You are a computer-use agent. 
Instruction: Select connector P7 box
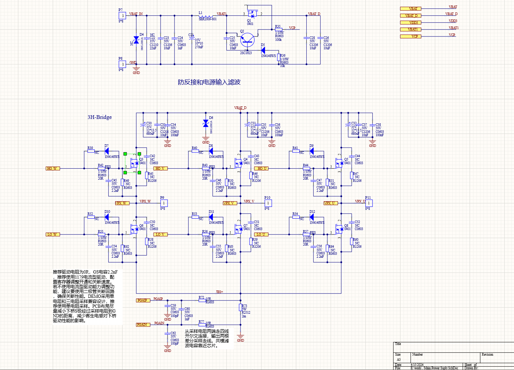click(x=122, y=15)
